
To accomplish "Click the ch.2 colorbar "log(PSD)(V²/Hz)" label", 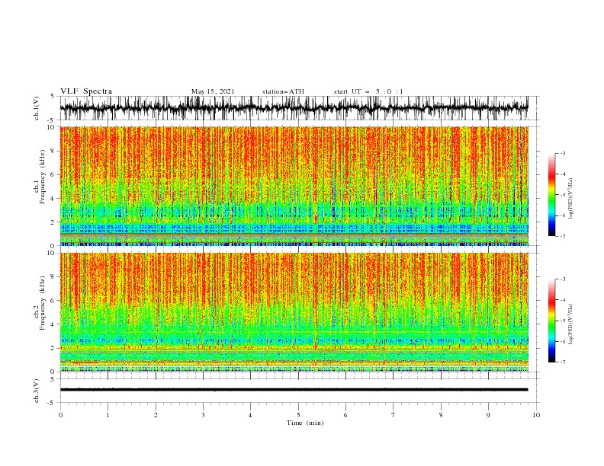I will [570, 324].
